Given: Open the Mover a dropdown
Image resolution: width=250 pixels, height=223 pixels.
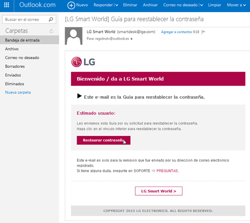Looking at the screenshot, I should click(236, 5).
